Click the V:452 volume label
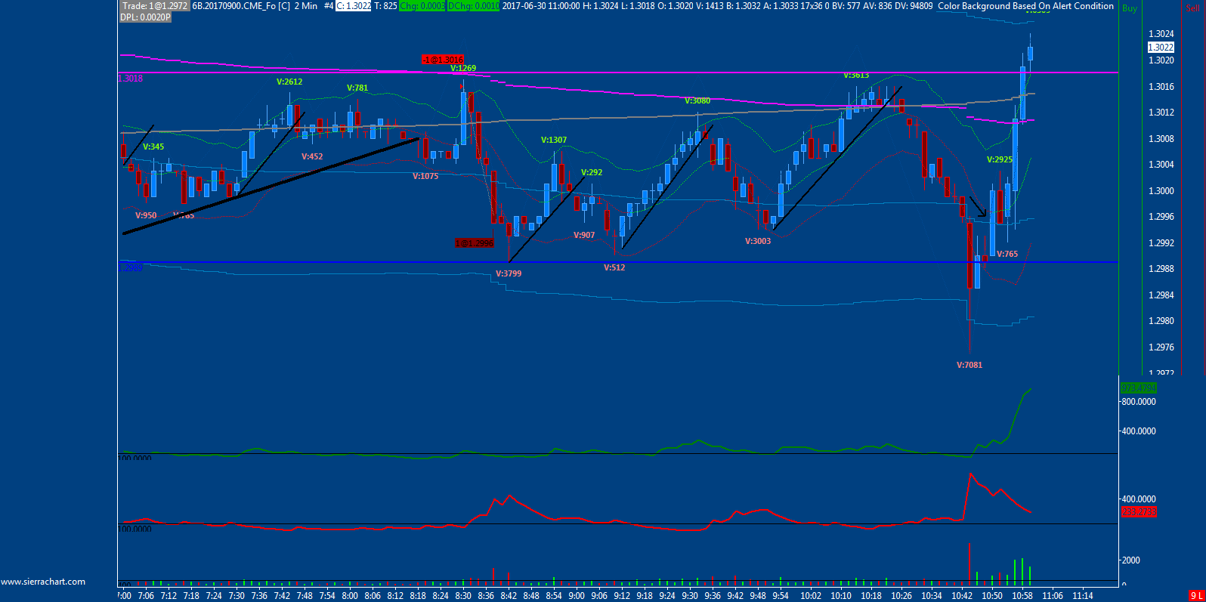Screen dimensions: 1206x602 coord(312,156)
